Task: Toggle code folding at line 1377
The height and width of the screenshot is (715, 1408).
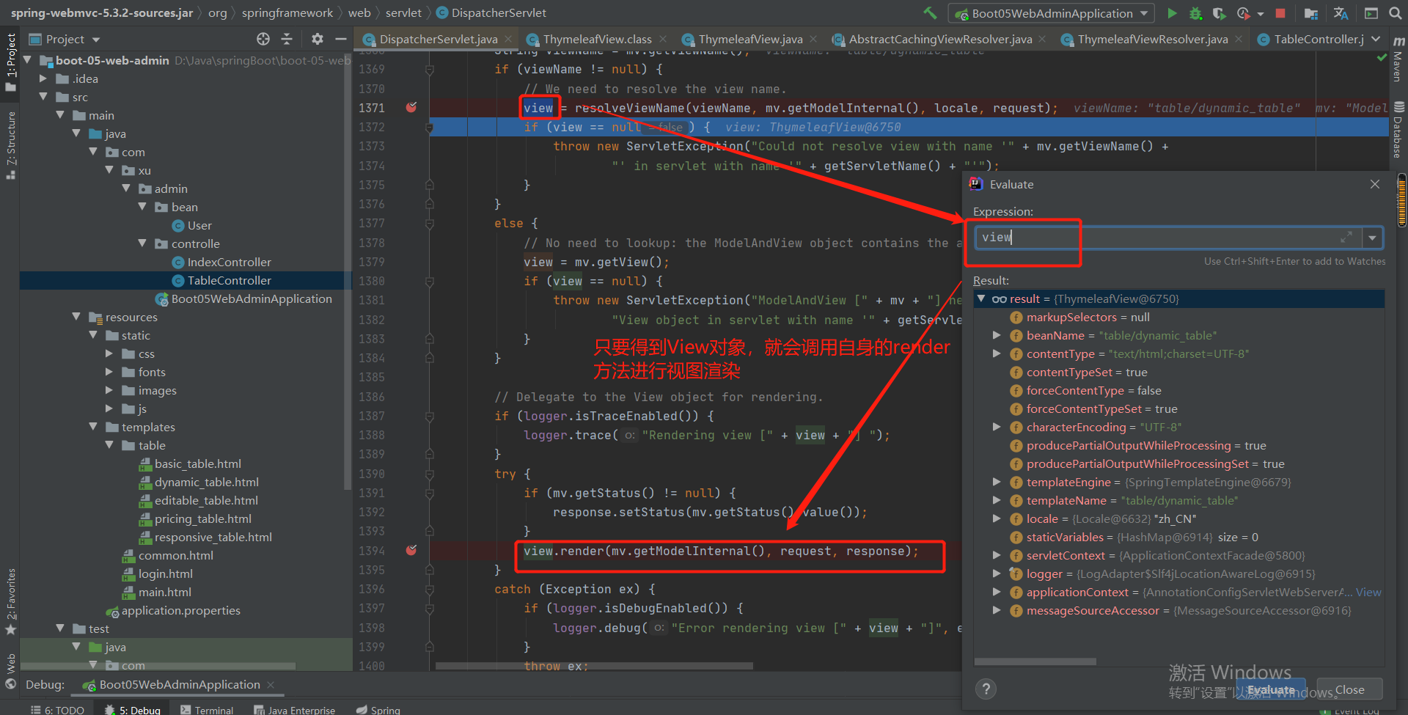Action: 429,224
